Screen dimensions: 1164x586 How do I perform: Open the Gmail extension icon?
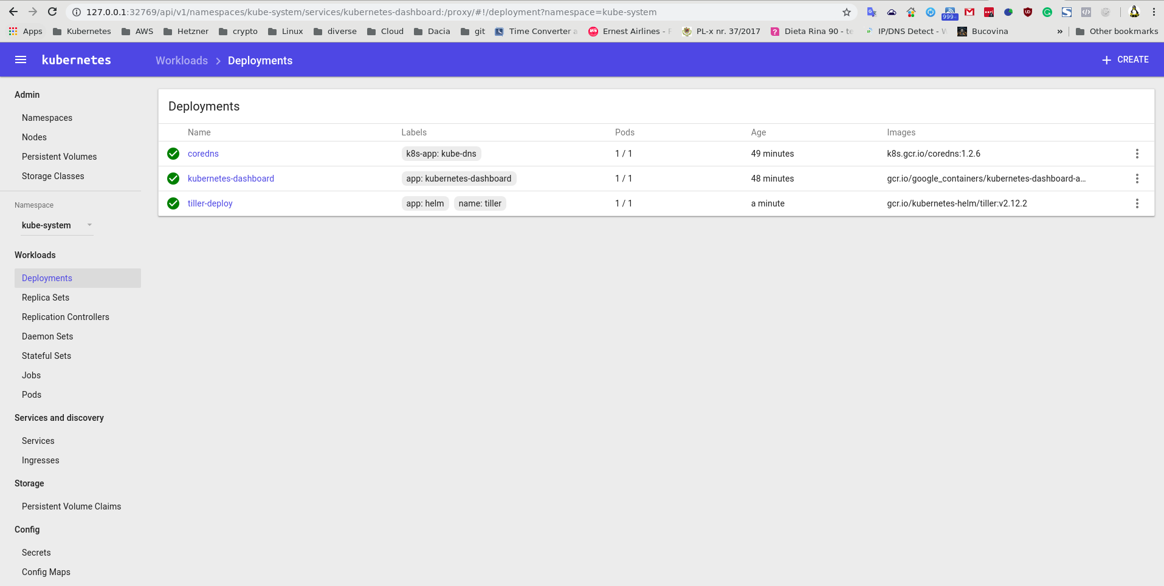coord(969,12)
